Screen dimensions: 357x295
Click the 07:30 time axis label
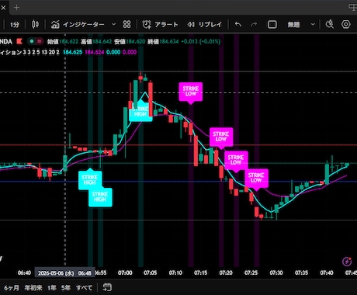pyautogui.click(x=276, y=272)
